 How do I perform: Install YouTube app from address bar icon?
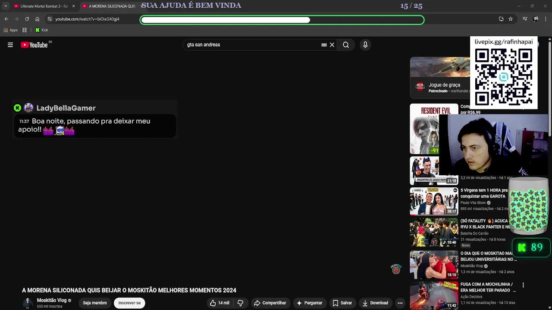tap(501, 19)
